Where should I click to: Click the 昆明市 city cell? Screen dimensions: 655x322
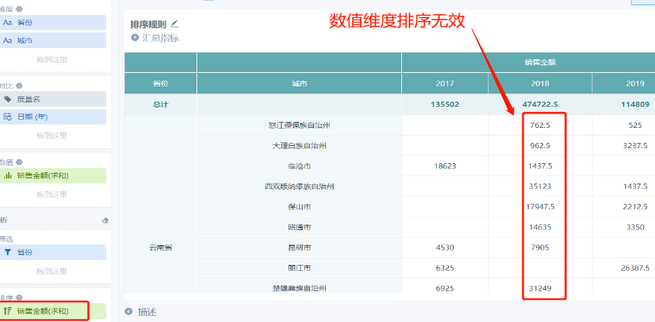tap(299, 248)
